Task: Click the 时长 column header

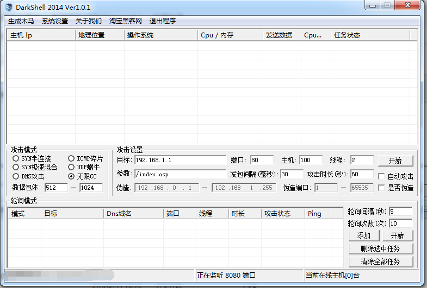Action: point(245,213)
